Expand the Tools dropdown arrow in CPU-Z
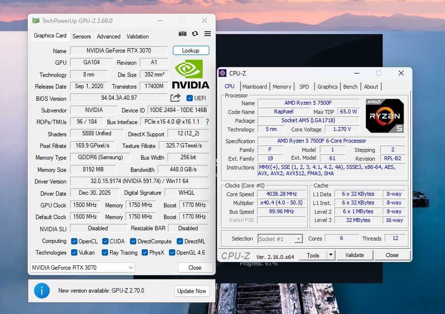The height and width of the screenshot is (314, 445). (331, 255)
